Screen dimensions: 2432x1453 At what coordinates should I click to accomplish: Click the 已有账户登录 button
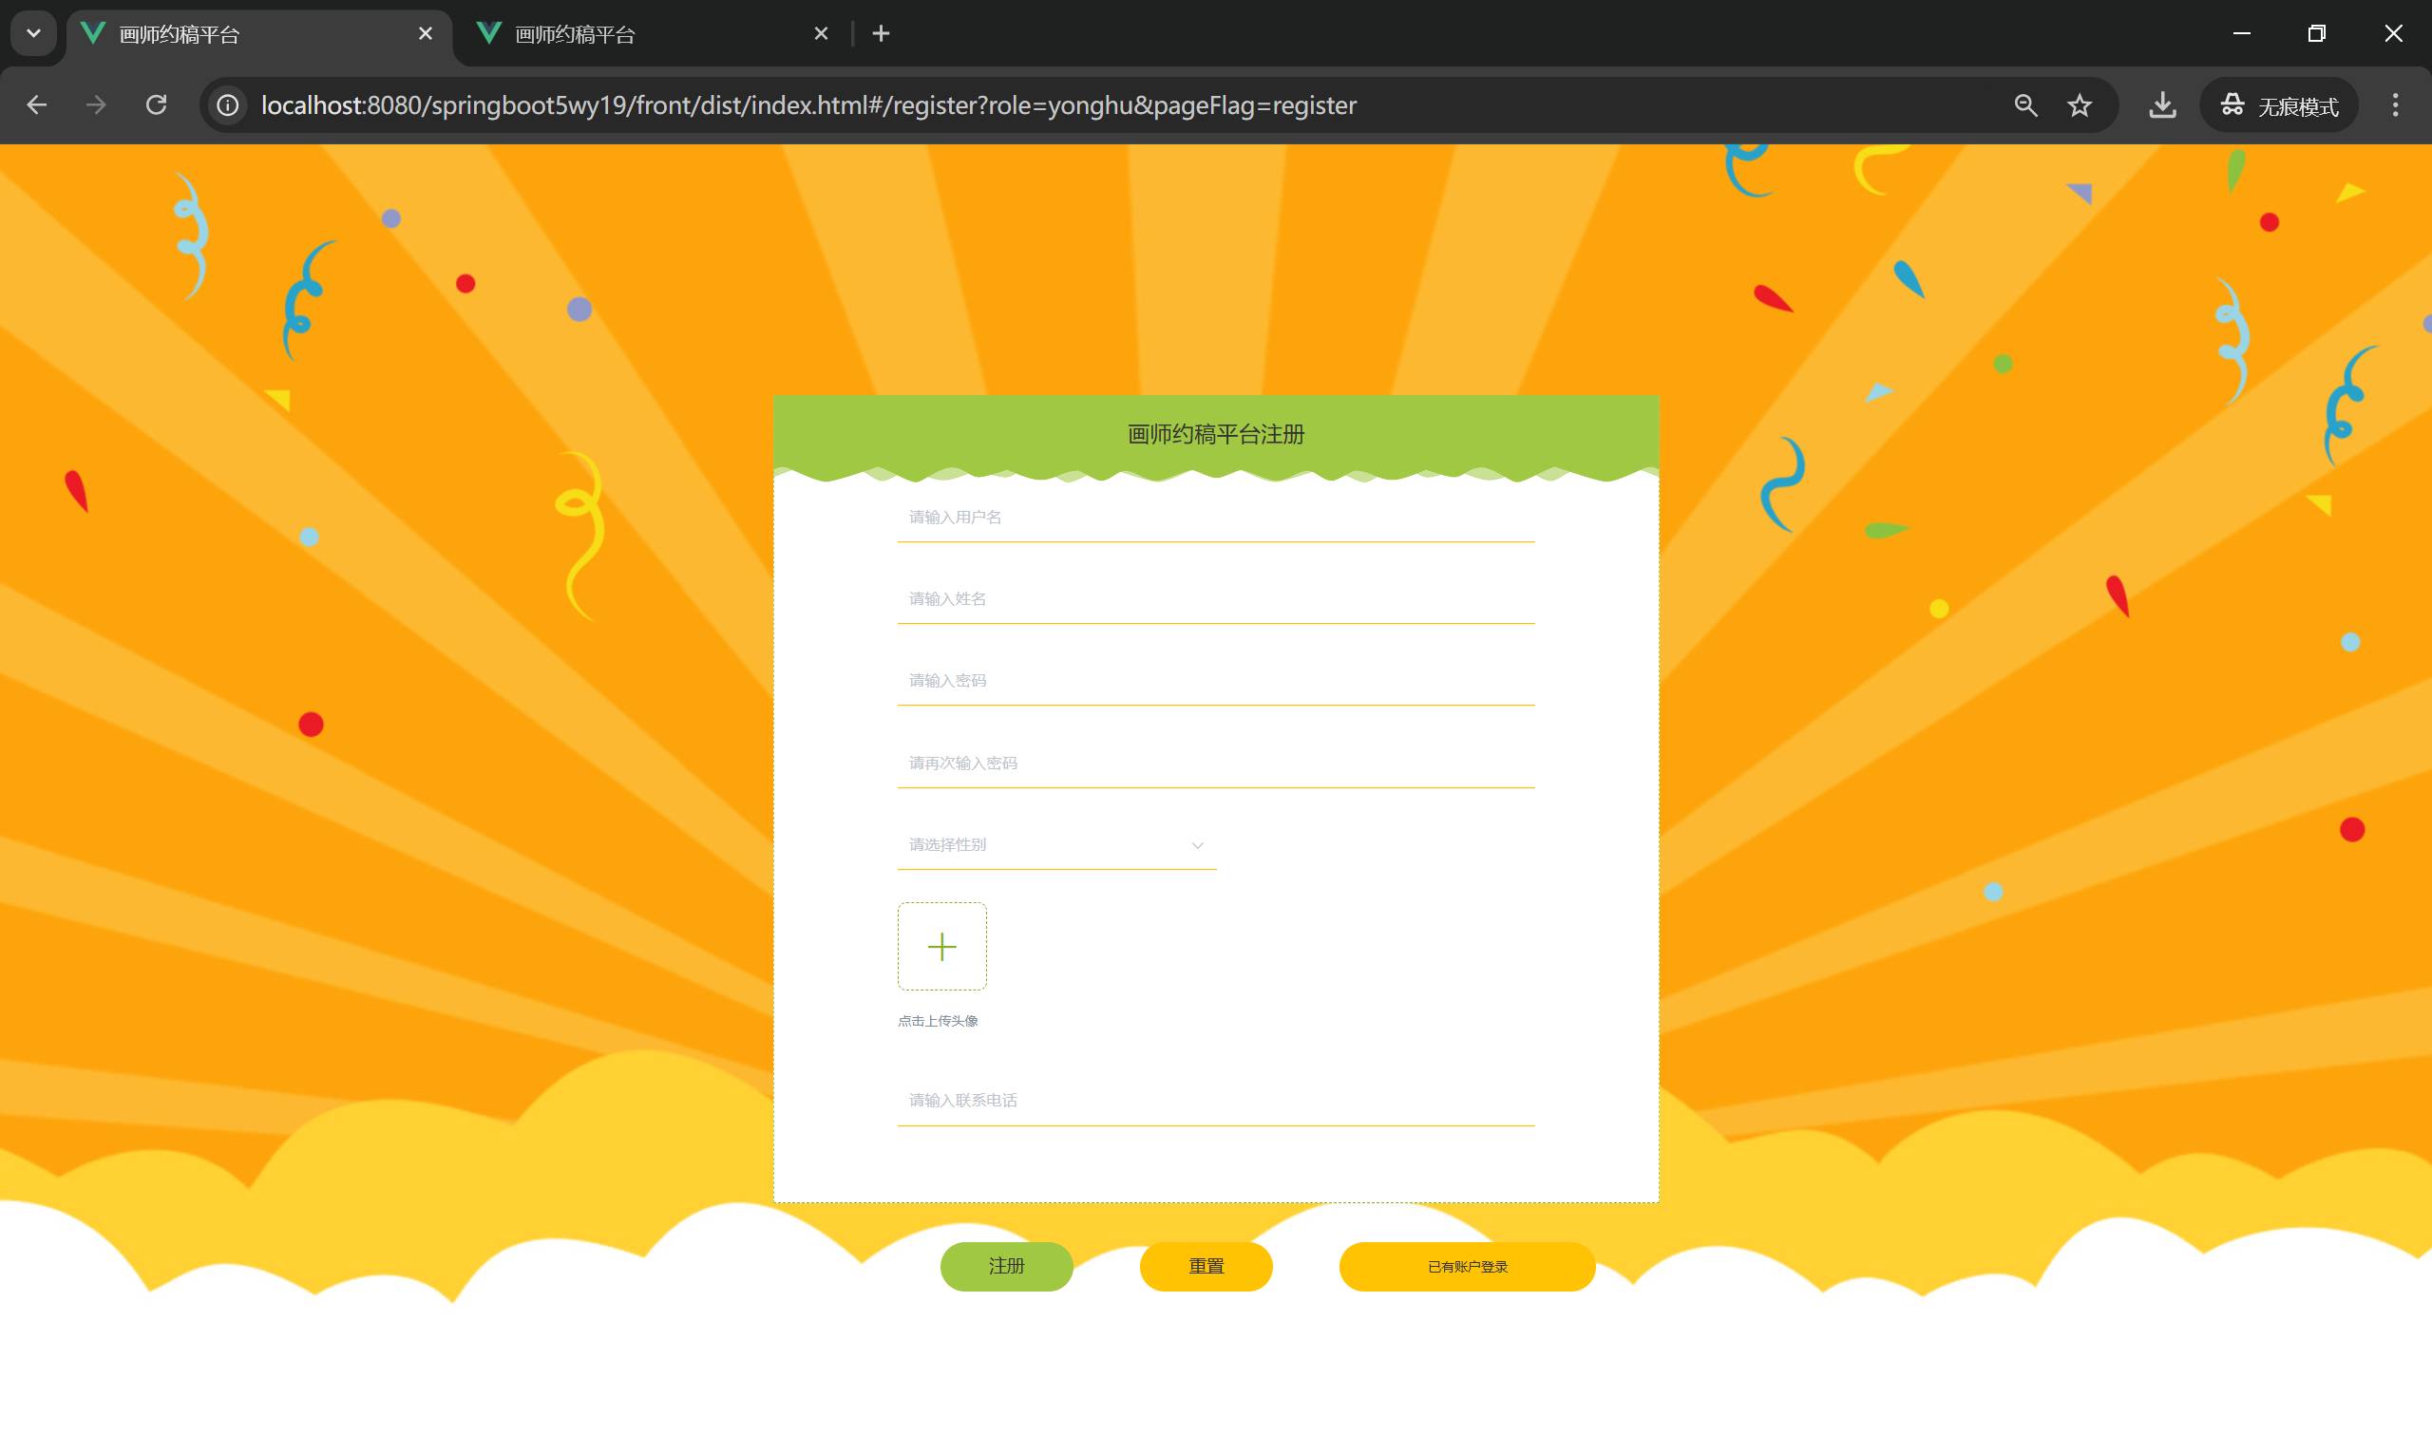(x=1466, y=1266)
